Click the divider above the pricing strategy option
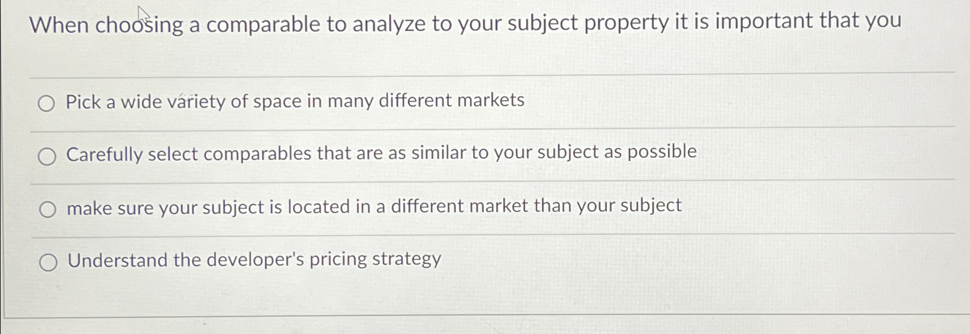Image resolution: width=970 pixels, height=334 pixels. click(x=484, y=235)
